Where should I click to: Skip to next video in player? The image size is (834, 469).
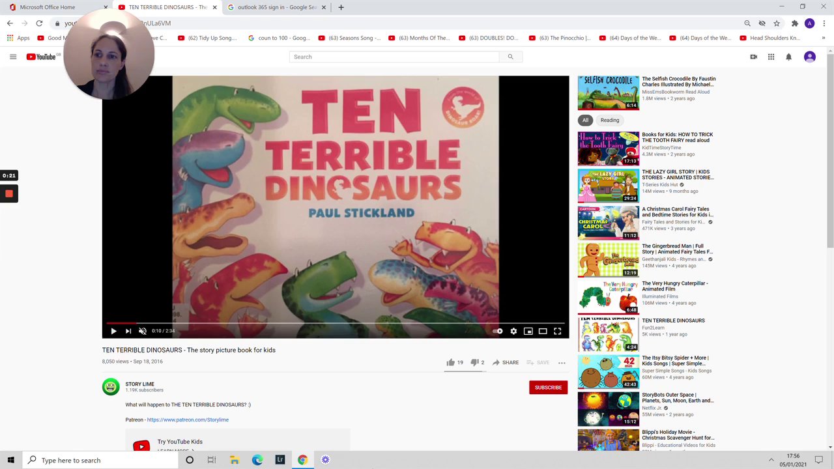tap(128, 331)
